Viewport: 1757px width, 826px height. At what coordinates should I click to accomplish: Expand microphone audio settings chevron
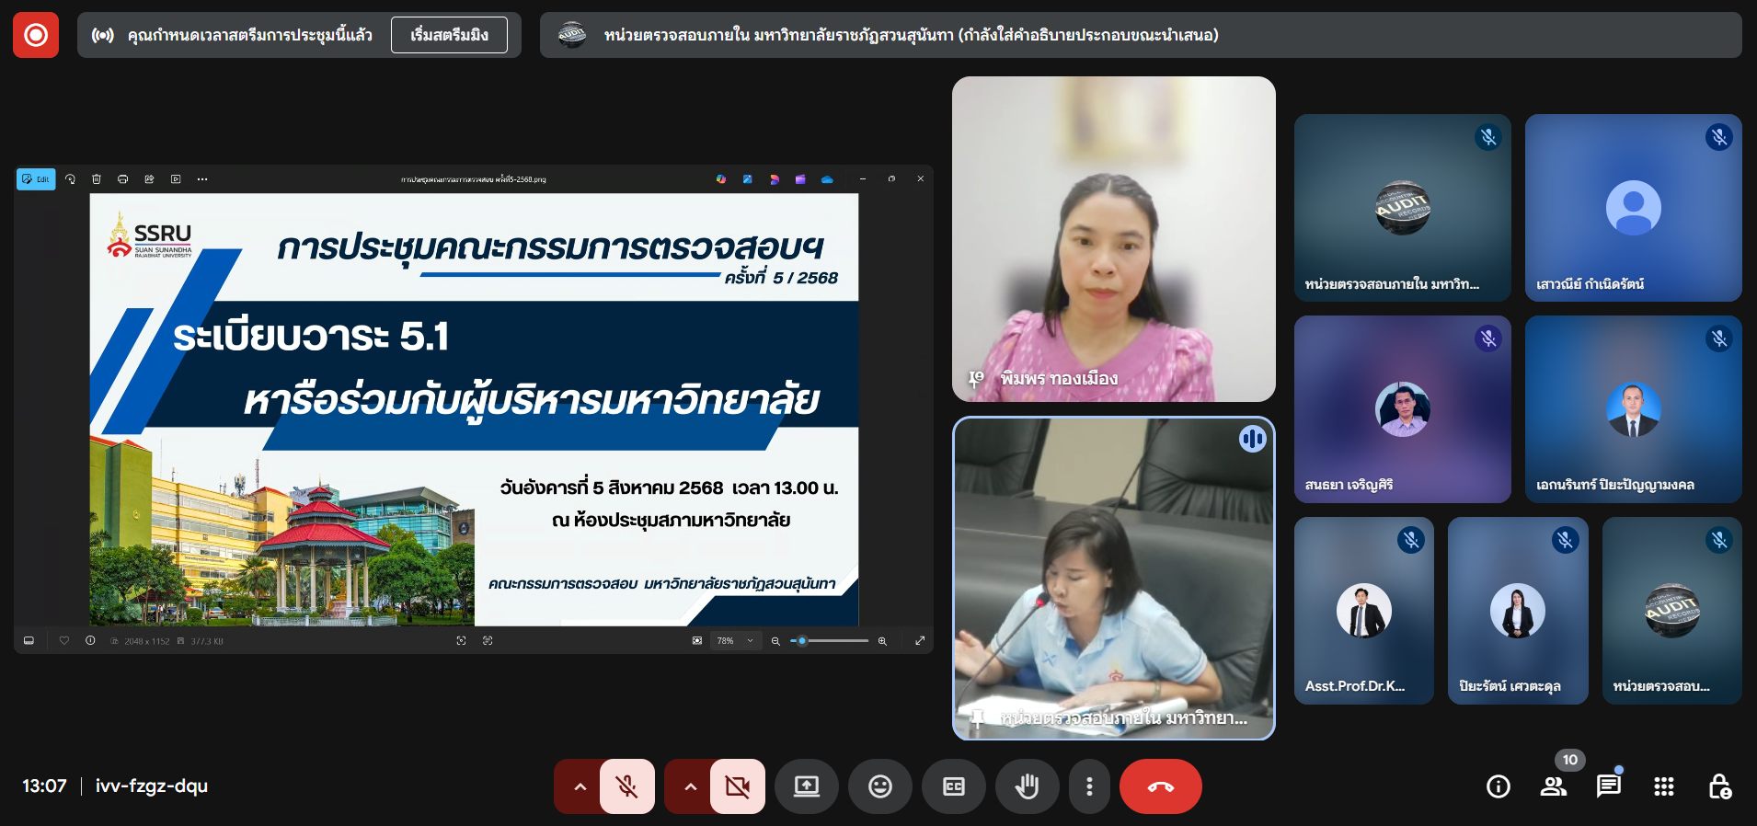580,786
